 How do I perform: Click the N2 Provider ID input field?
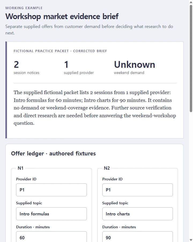click(138, 190)
